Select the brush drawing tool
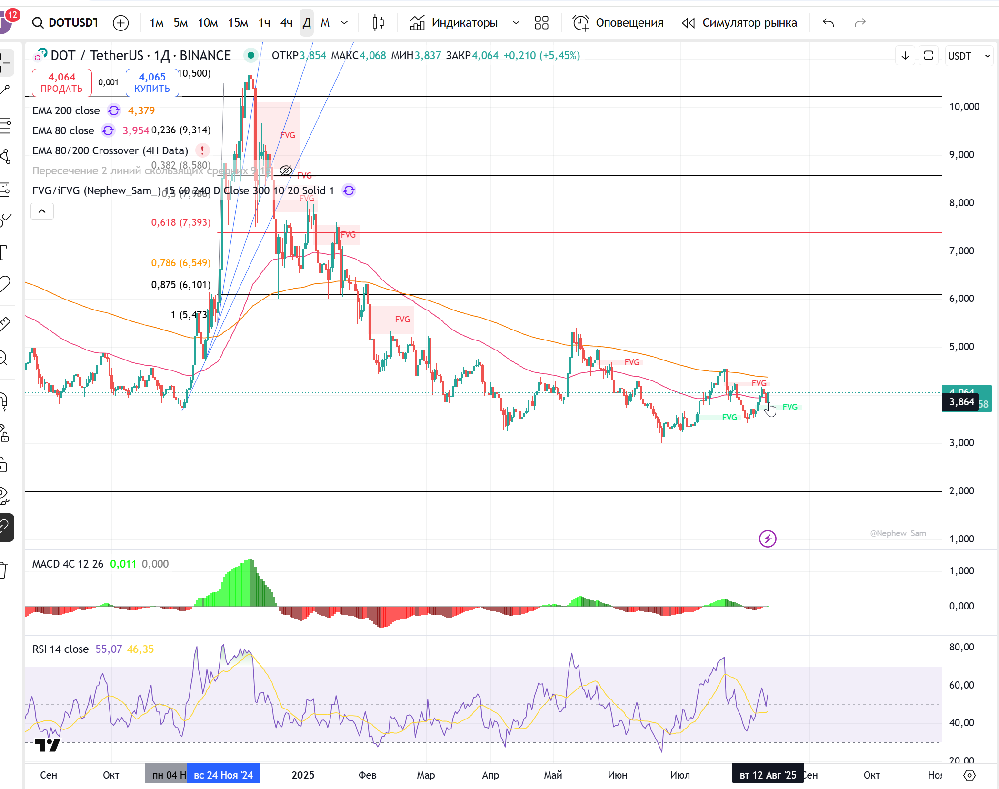999x789 pixels. point(5,220)
